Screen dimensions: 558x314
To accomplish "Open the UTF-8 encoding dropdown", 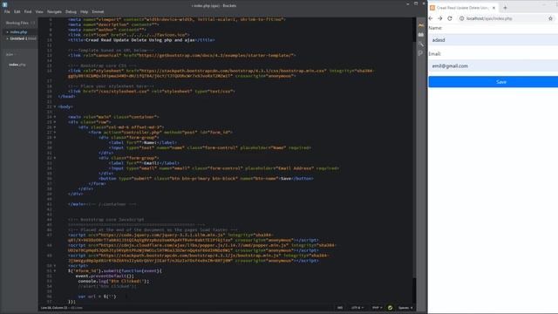I will pyautogui.click(x=357, y=308).
